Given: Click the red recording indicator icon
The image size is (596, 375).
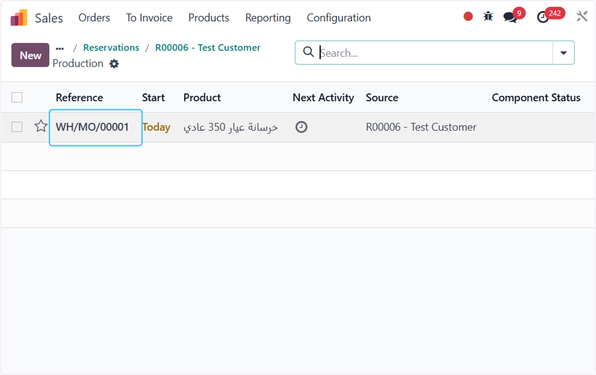Looking at the screenshot, I should coord(468,16).
